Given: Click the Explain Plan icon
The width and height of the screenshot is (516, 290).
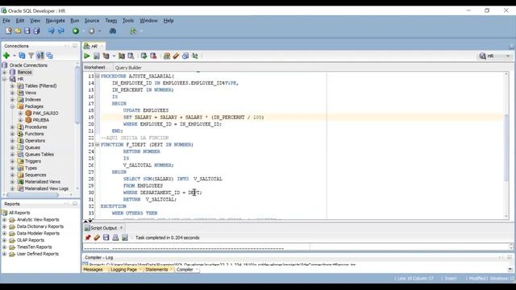Looking at the screenshot, I should (106, 56).
